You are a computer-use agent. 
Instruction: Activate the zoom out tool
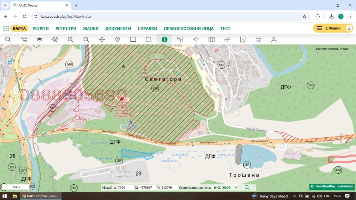pyautogui.click(x=86, y=40)
